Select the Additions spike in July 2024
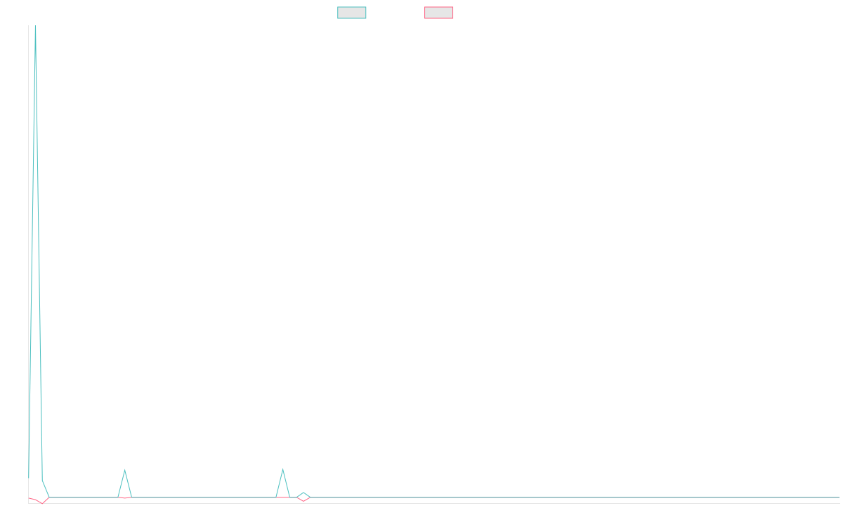 [x=282, y=469]
